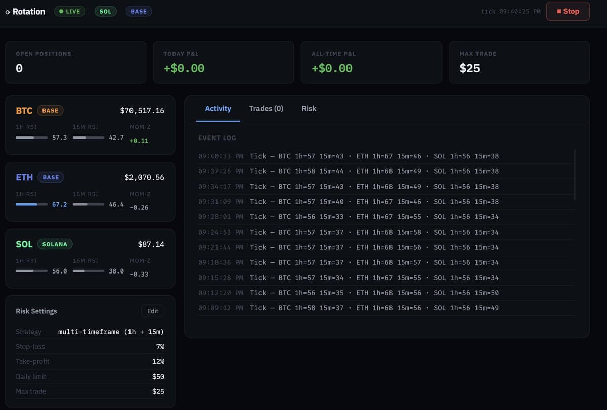Click the SOLANA tag on SOL card
The height and width of the screenshot is (410, 607).
click(55, 244)
